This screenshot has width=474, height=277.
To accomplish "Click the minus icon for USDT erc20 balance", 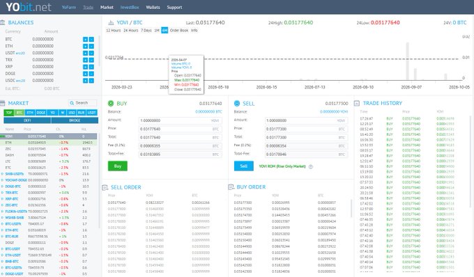I will [91, 53].
